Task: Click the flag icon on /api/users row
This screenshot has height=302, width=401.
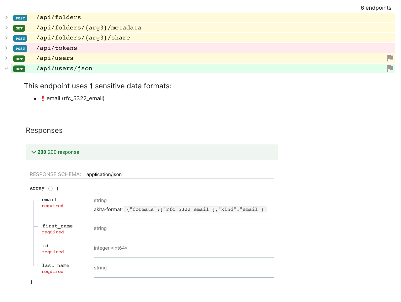Action: (390, 58)
